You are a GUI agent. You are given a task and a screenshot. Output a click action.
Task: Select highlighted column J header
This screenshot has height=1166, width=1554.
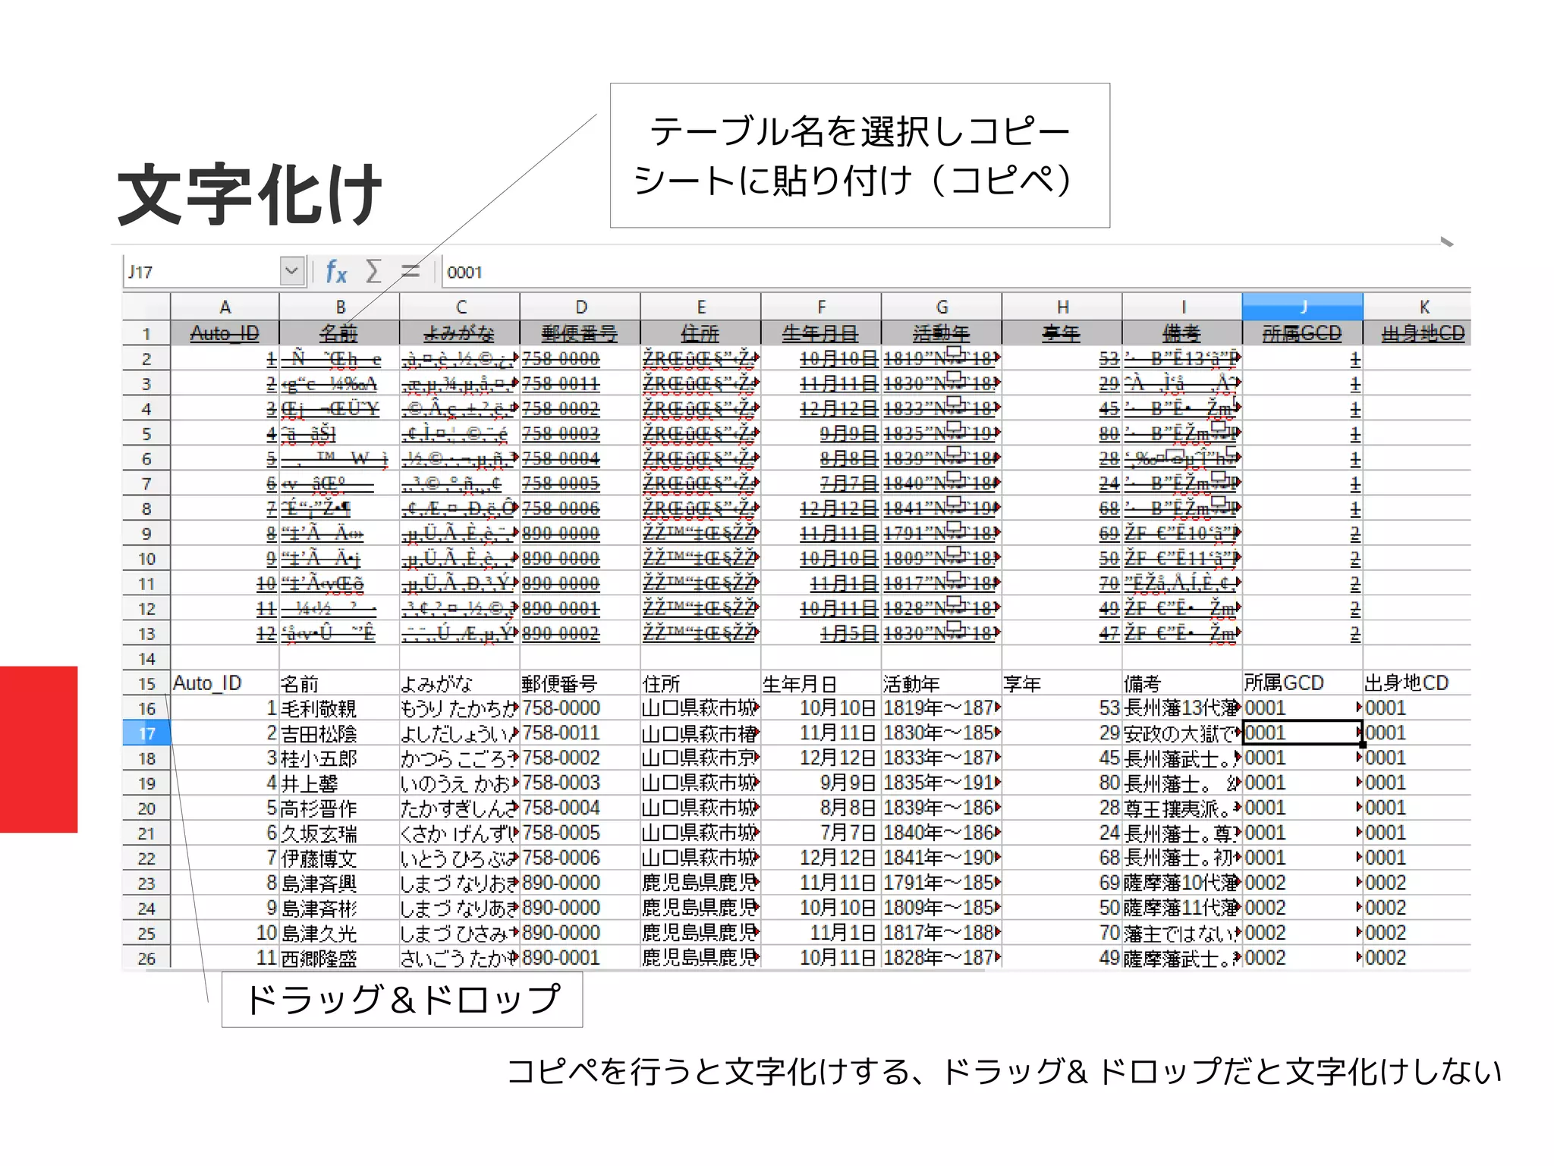(x=1303, y=307)
